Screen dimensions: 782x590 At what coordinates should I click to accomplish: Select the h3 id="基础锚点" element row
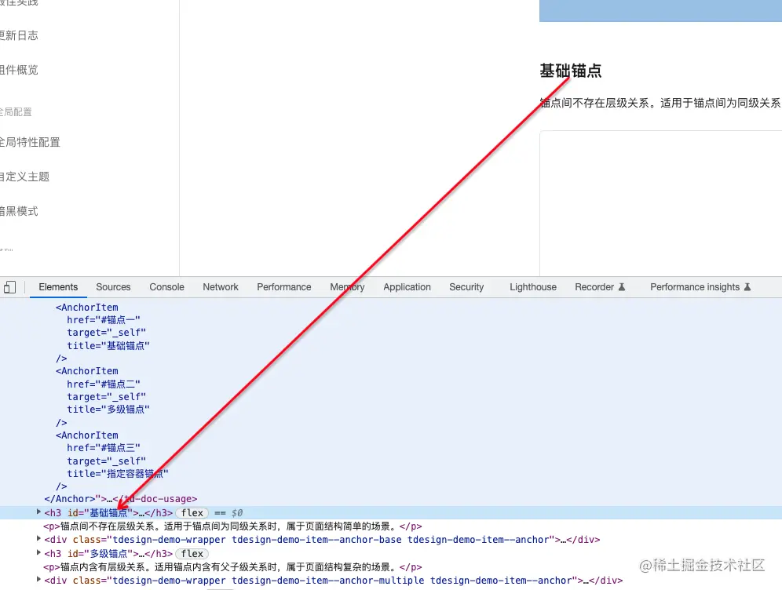(391, 513)
